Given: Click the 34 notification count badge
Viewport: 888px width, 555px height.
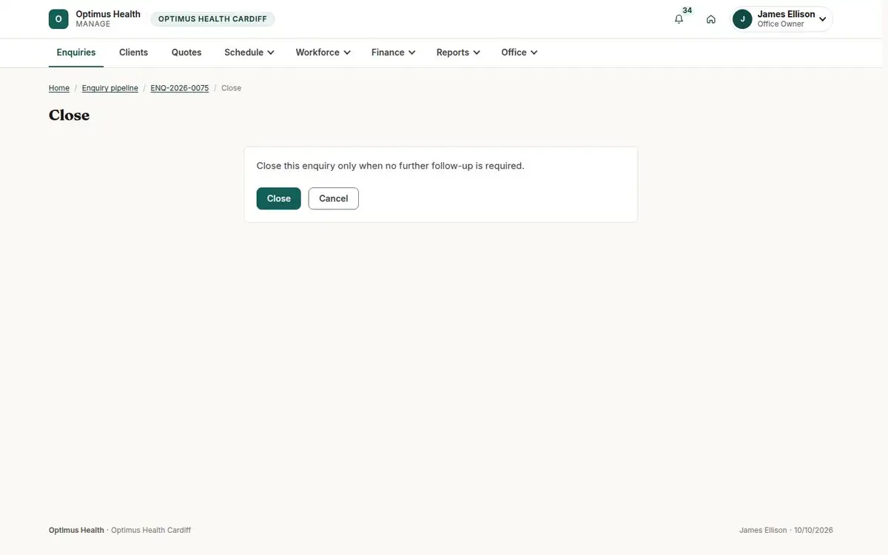Looking at the screenshot, I should point(687,10).
